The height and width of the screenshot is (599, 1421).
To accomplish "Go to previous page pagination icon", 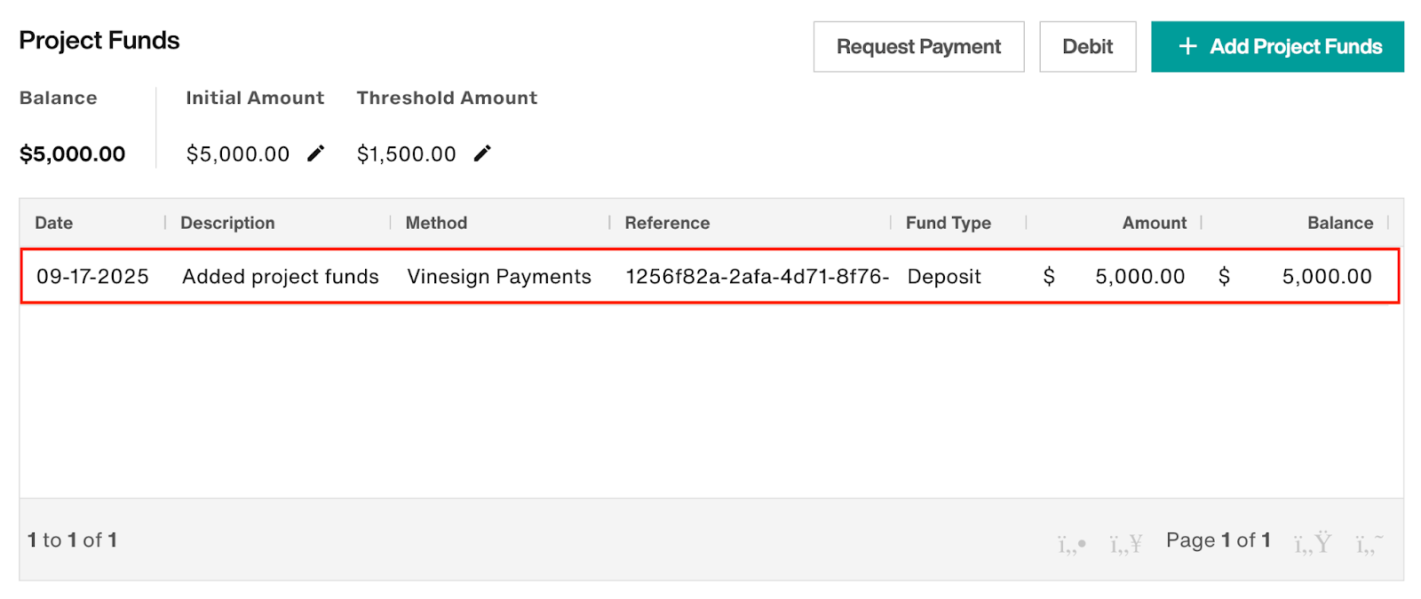I will [x=1125, y=542].
